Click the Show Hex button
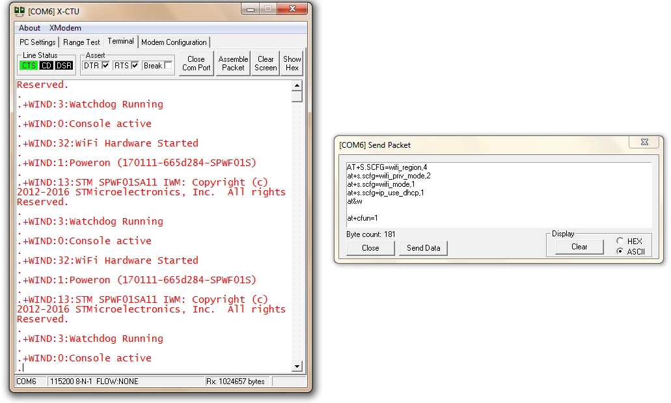 (x=292, y=63)
